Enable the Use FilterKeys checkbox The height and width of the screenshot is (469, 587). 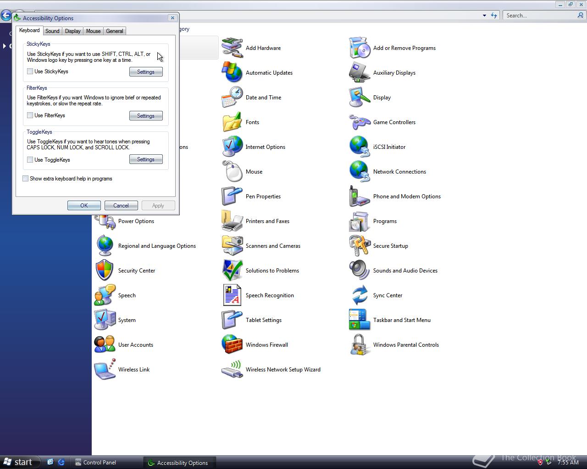tap(30, 115)
